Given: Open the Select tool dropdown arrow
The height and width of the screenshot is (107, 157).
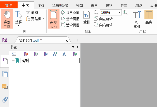Looking at the screenshot, I should 18,26.
